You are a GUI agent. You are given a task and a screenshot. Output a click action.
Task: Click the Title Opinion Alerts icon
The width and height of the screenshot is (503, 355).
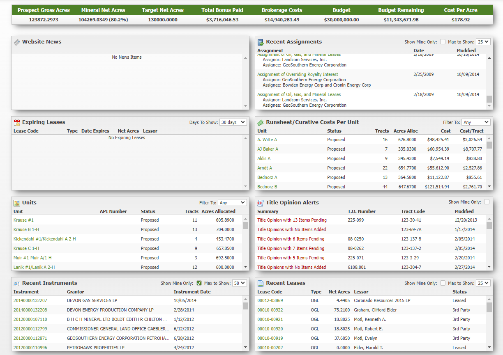(260, 203)
